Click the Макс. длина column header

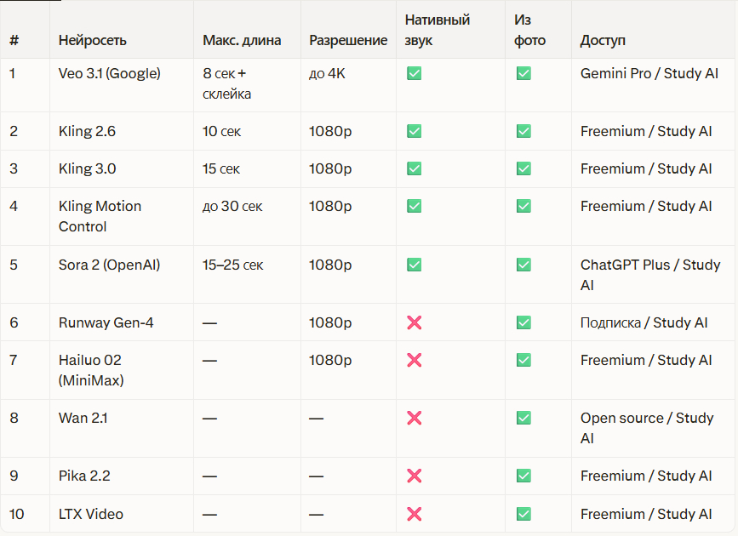[x=242, y=41]
